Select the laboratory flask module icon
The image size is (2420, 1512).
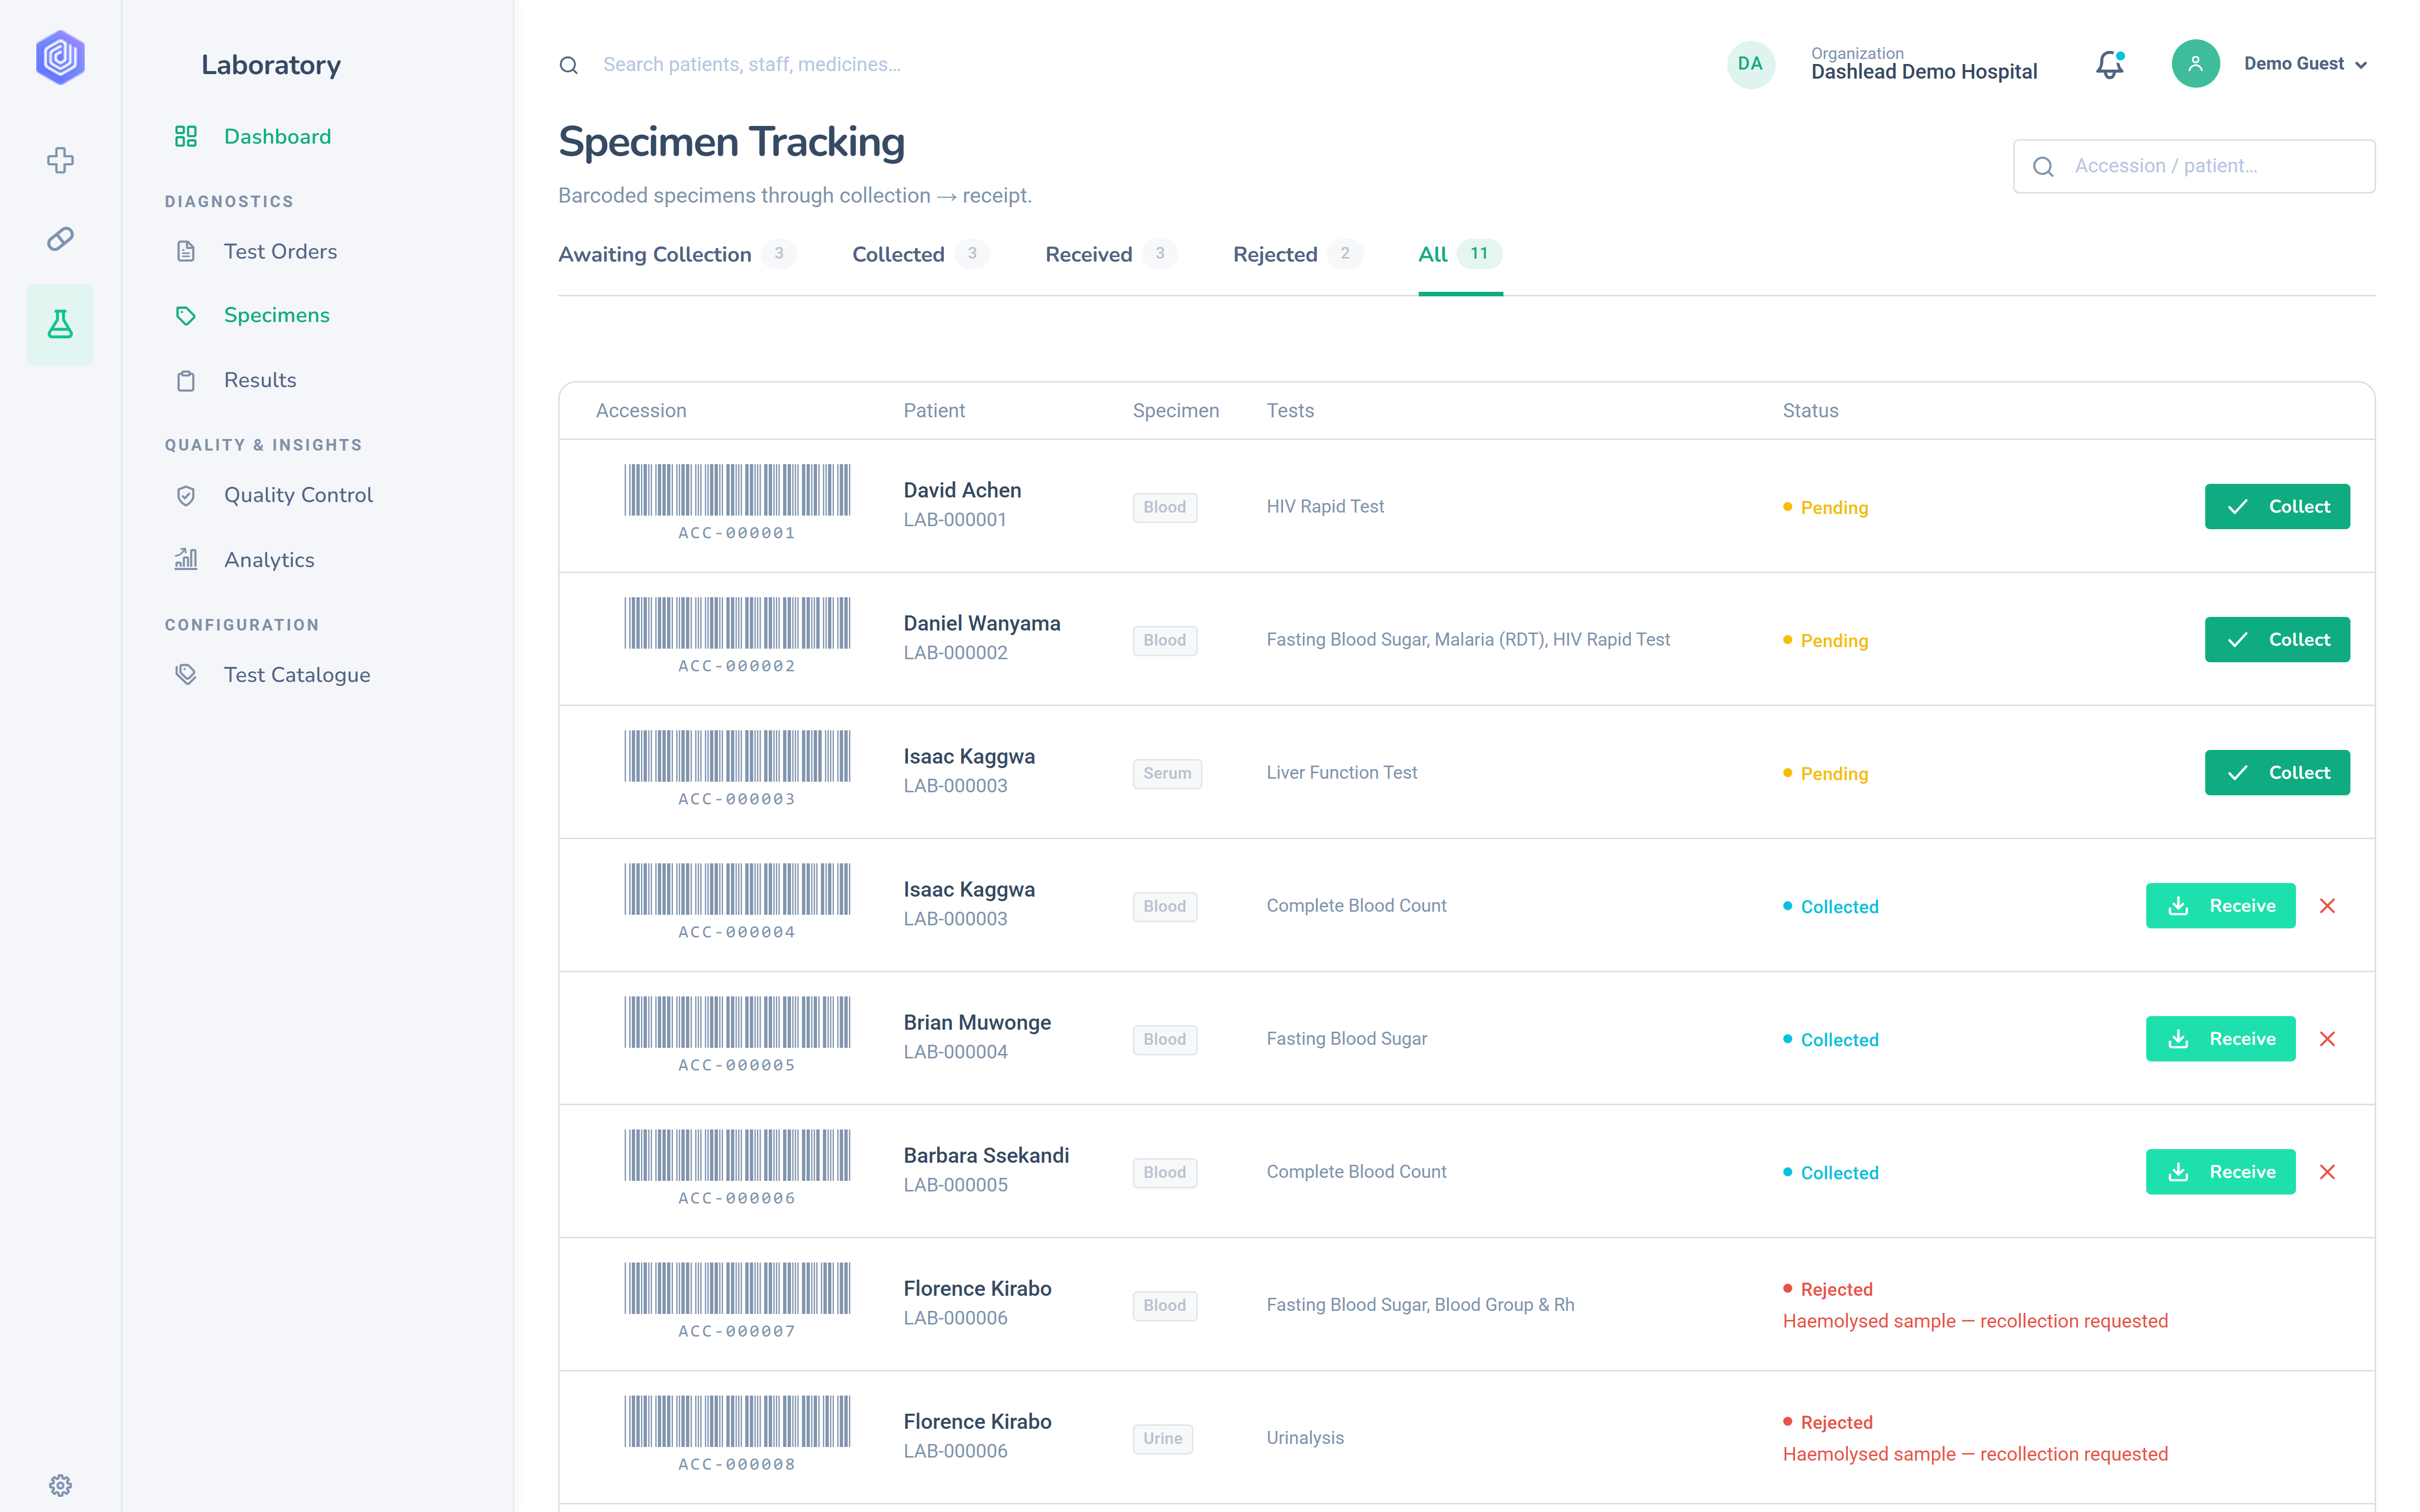tap(60, 324)
